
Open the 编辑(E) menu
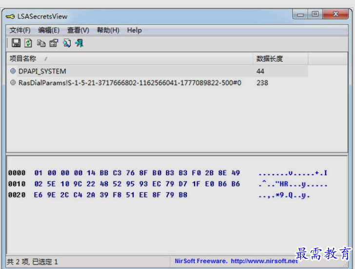click(x=49, y=30)
